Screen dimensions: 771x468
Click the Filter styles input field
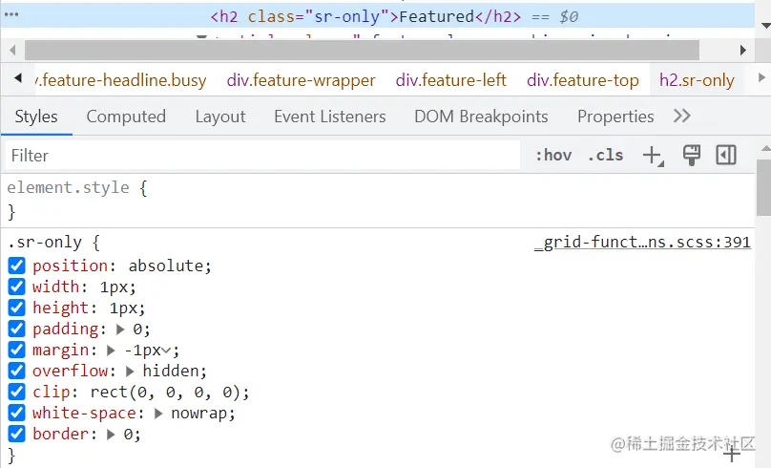click(x=263, y=156)
